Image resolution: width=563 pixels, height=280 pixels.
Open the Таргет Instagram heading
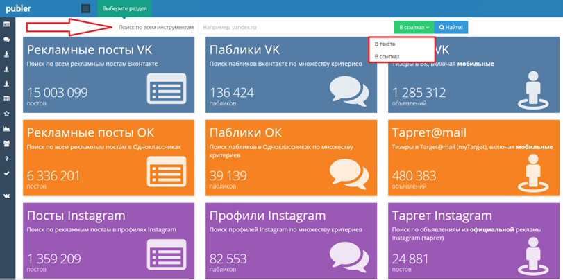tap(442, 216)
